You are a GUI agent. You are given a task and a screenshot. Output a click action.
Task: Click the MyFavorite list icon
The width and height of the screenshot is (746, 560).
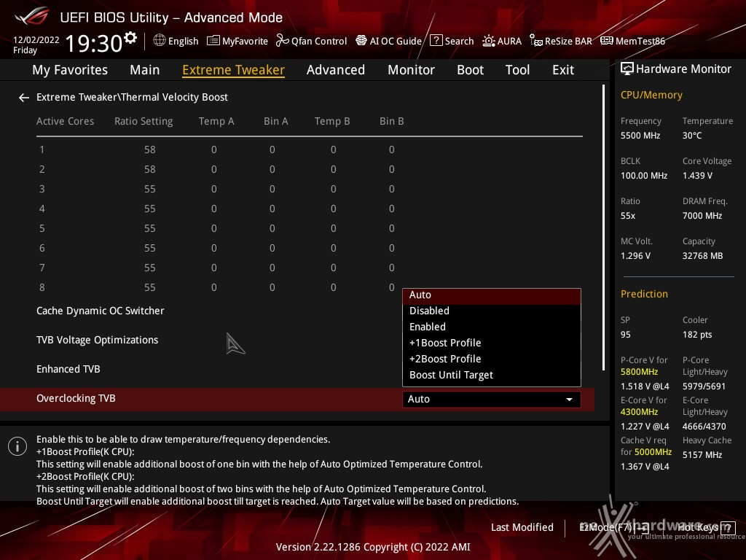tap(213, 41)
